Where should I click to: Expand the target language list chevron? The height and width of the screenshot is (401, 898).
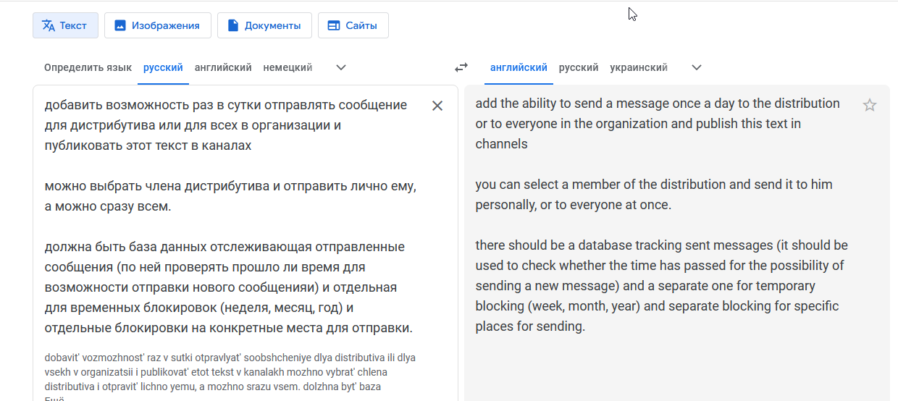tap(697, 67)
